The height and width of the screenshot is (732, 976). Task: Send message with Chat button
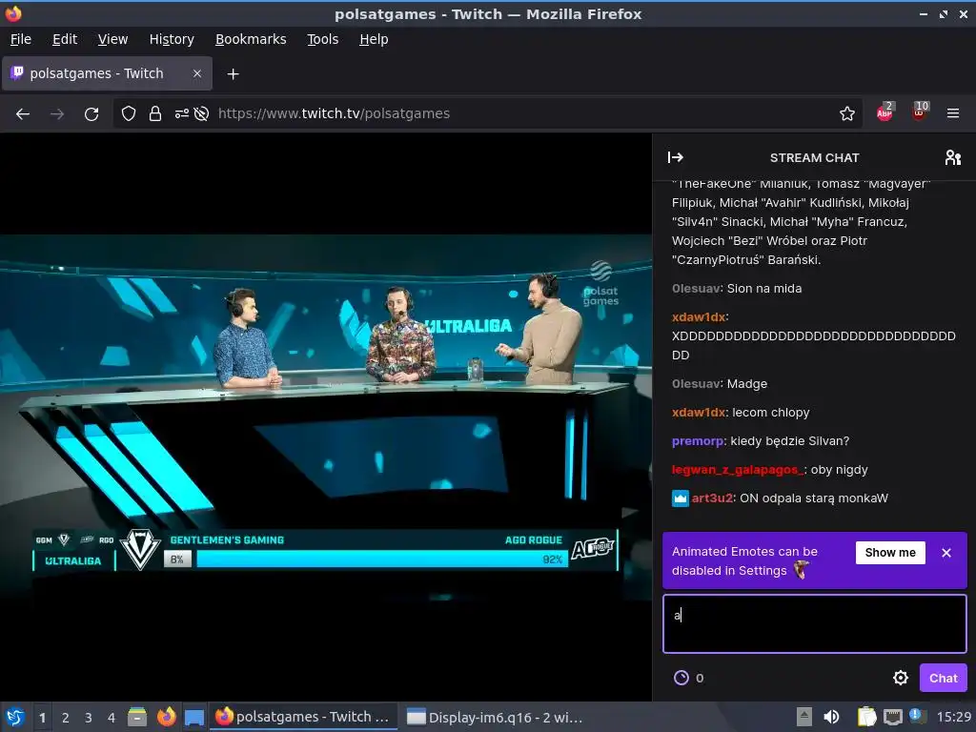(x=943, y=678)
